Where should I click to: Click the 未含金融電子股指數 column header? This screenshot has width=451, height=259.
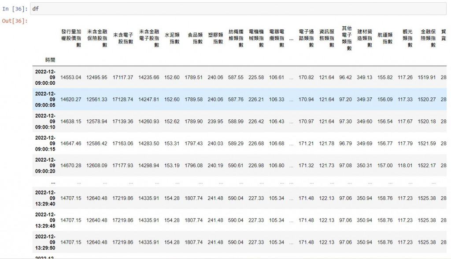149,38
